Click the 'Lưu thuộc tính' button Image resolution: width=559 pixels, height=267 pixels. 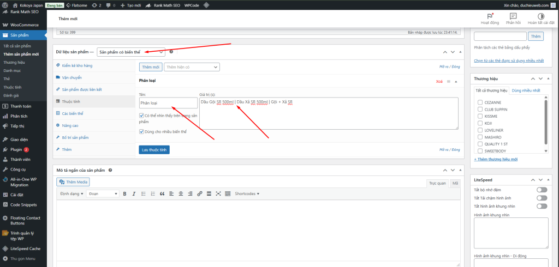[x=154, y=149]
